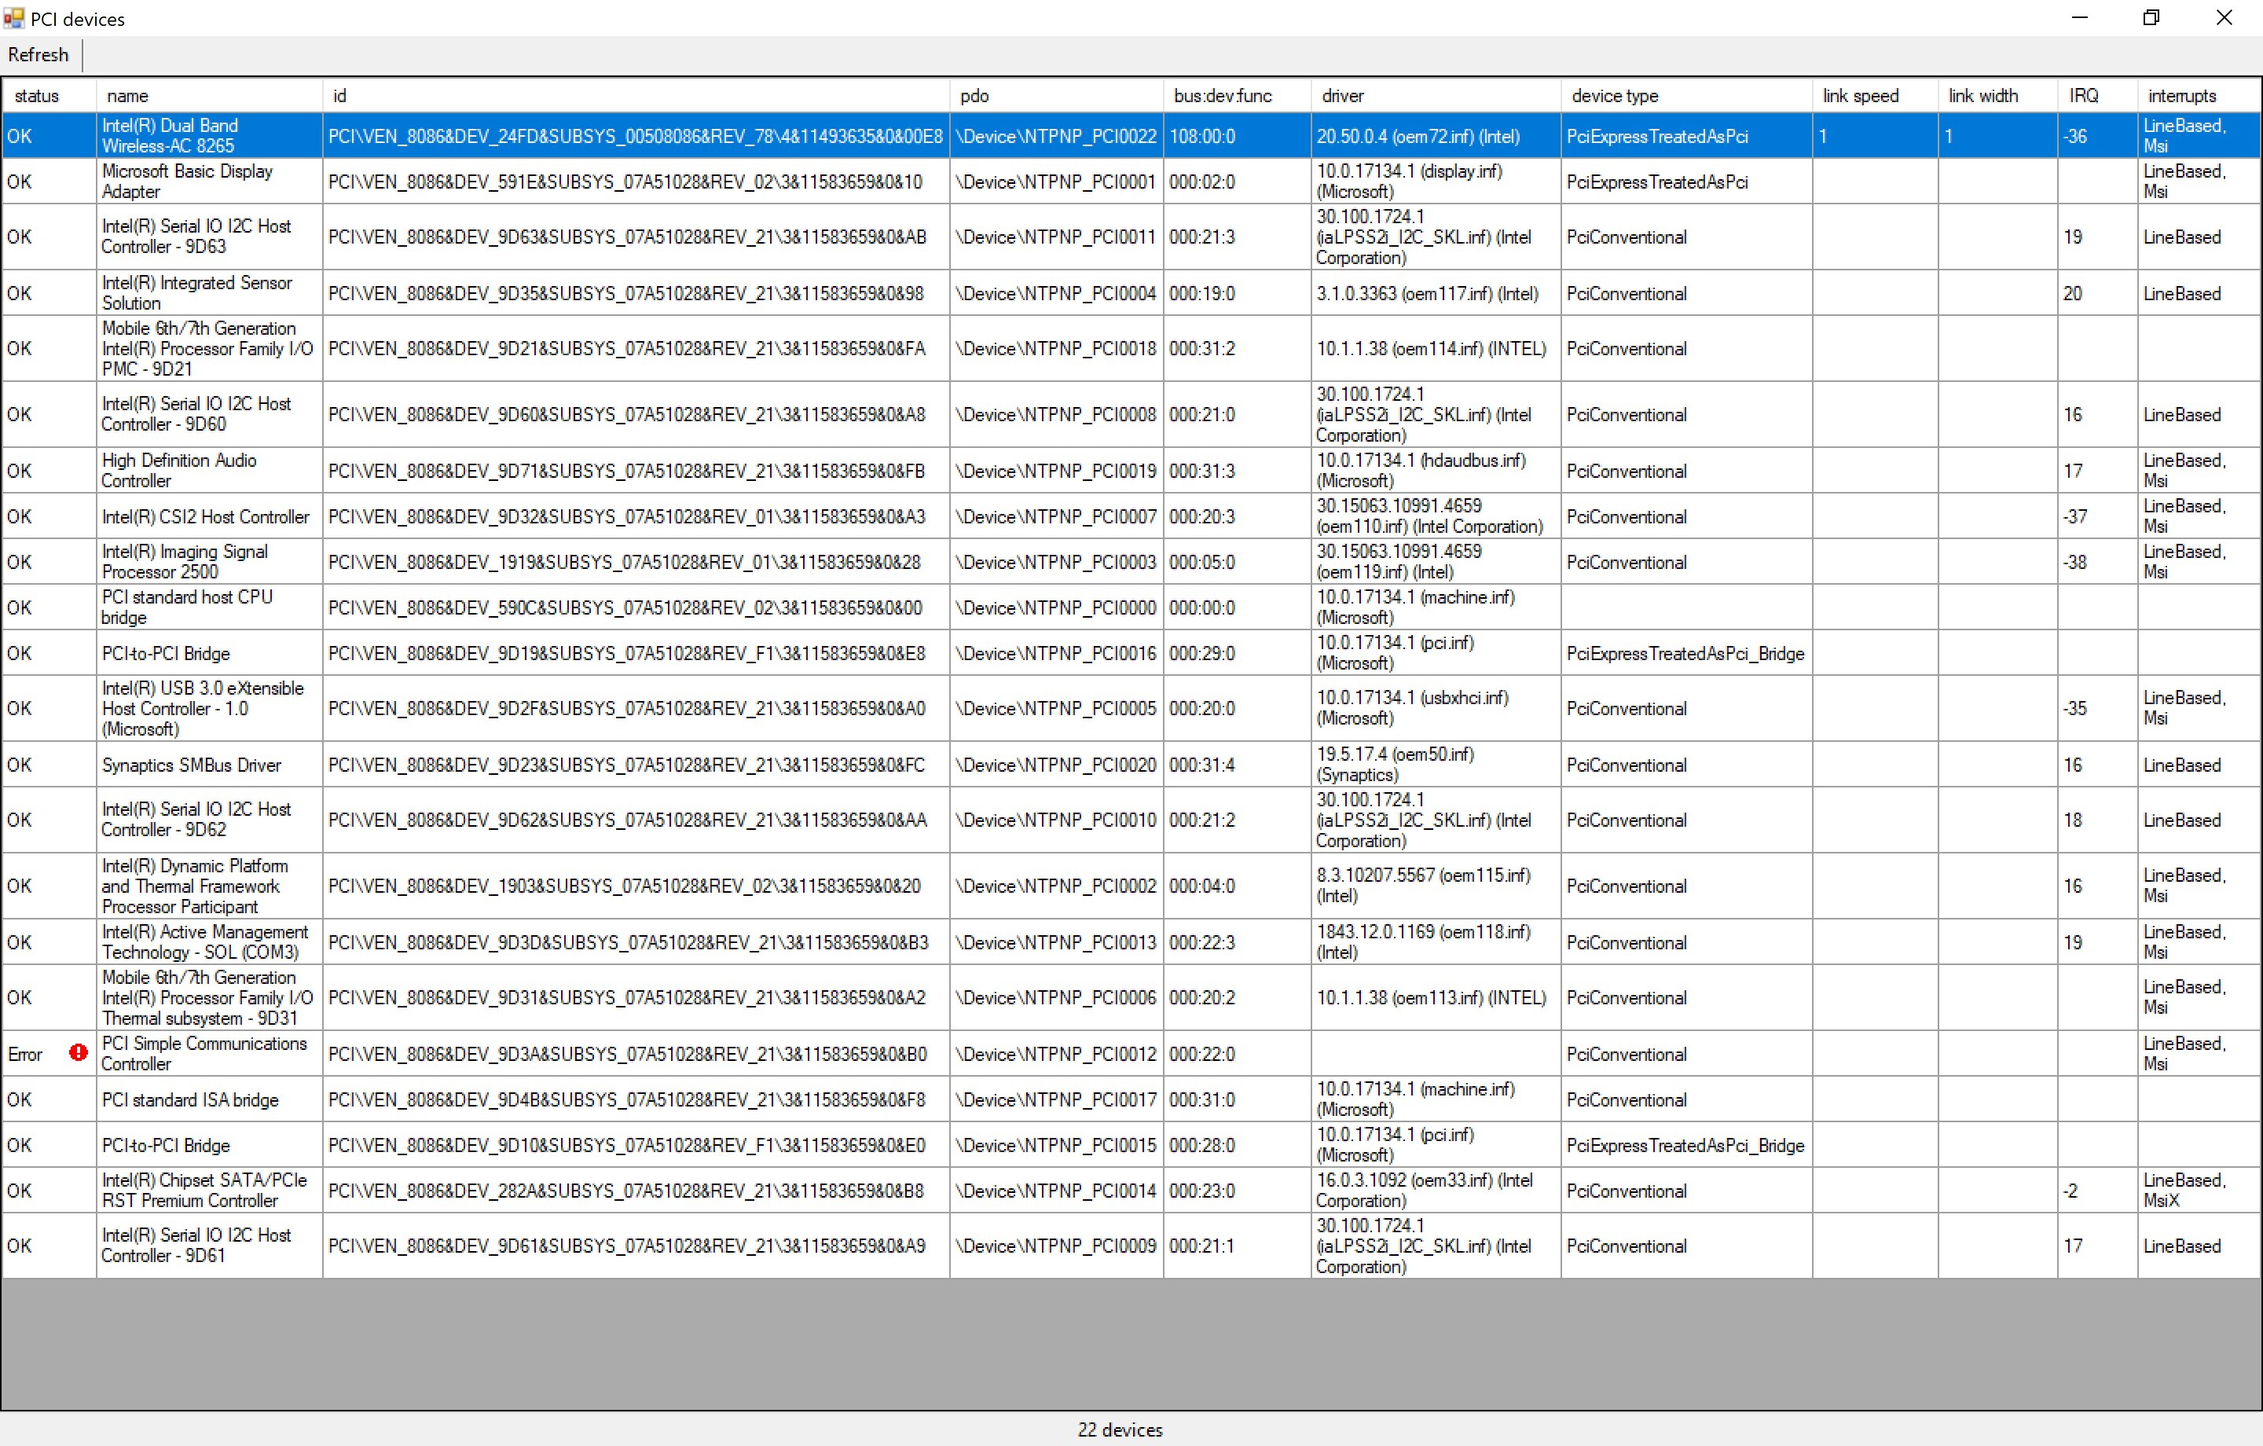
Task: Click the id cell containing DEV_24FD
Action: 636,135
